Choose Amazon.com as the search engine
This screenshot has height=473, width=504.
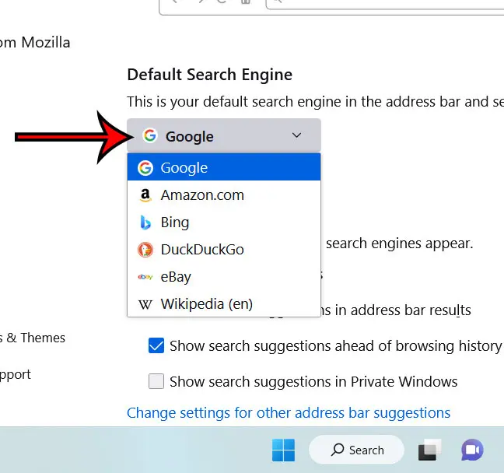click(202, 195)
